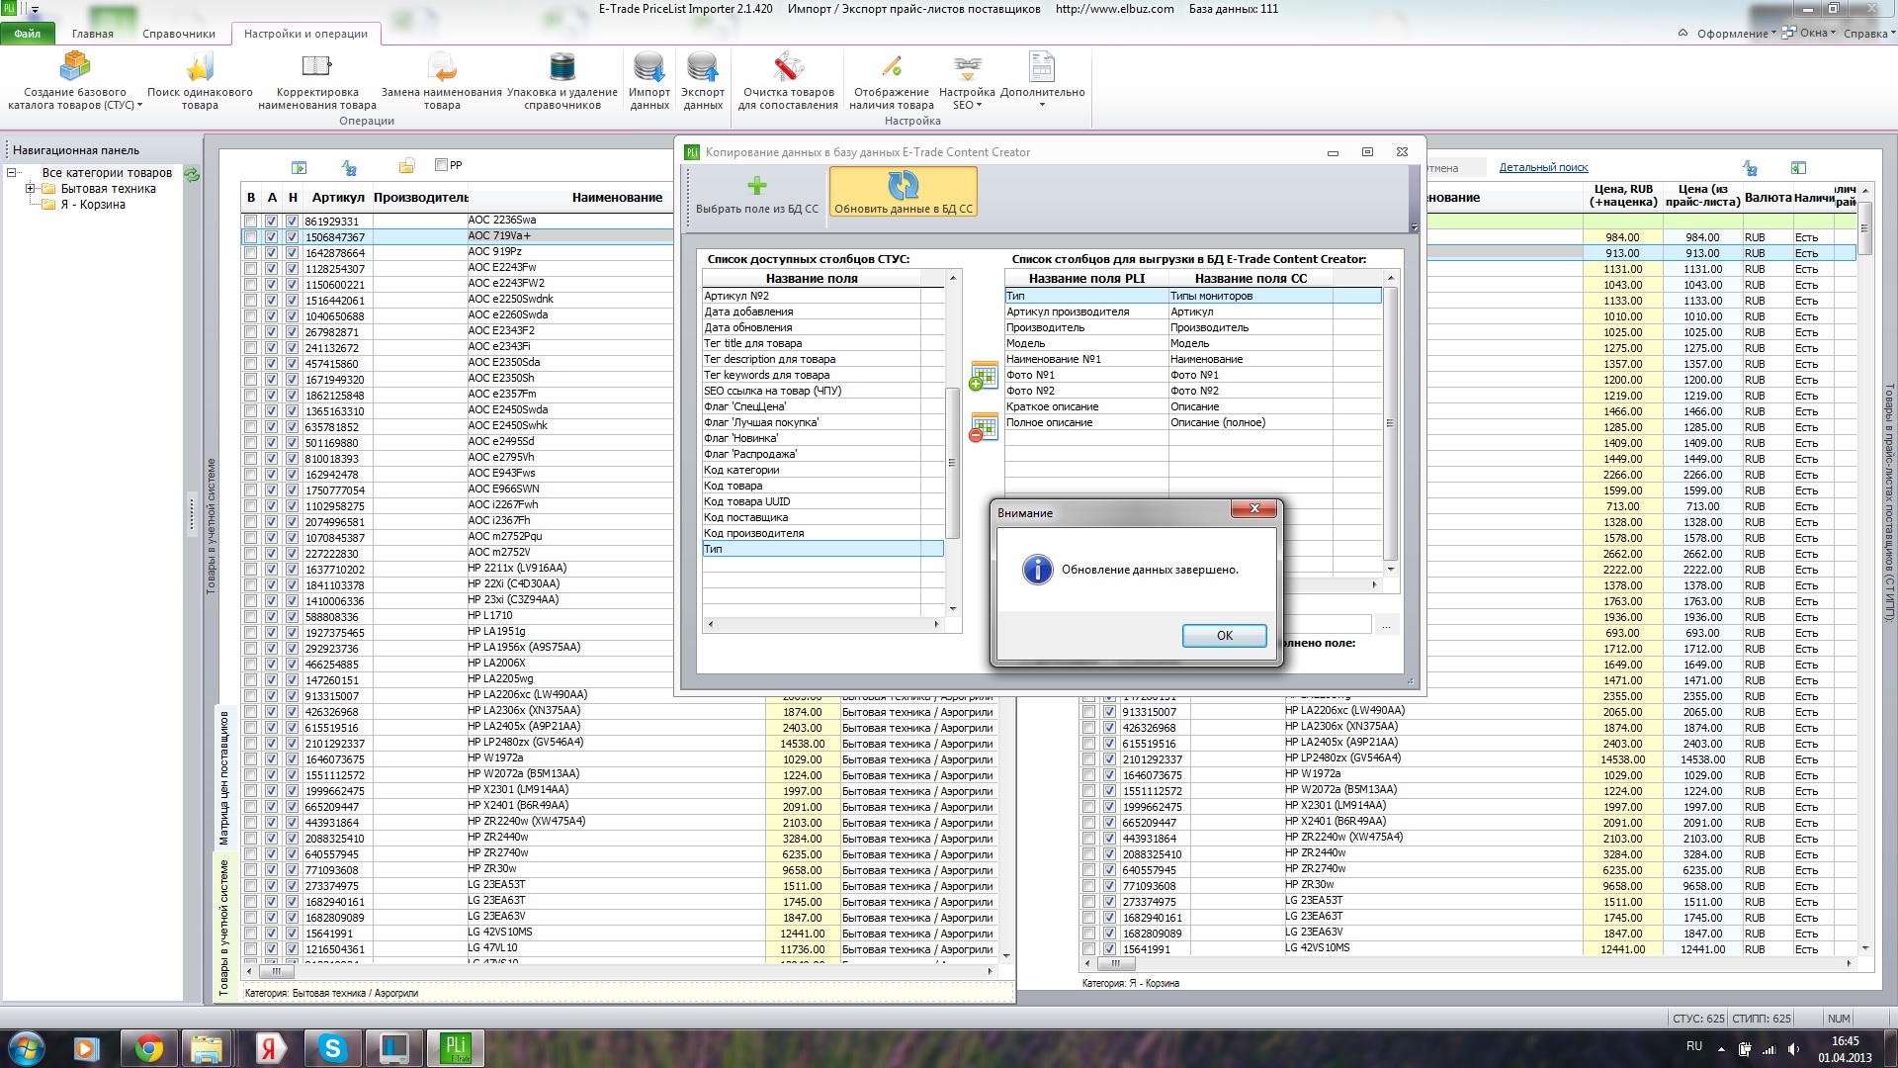Open the base catalog creation (СТУС) tool

[75, 80]
